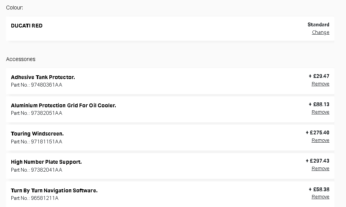Click the + £29.47 price
Image resolution: width=346 pixels, height=207 pixels.
pos(319,76)
